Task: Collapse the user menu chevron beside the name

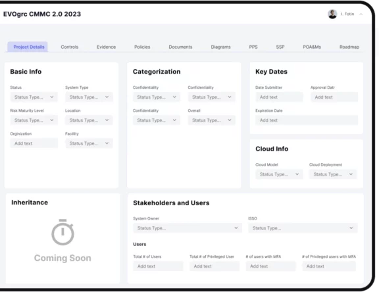Action: click(x=361, y=14)
